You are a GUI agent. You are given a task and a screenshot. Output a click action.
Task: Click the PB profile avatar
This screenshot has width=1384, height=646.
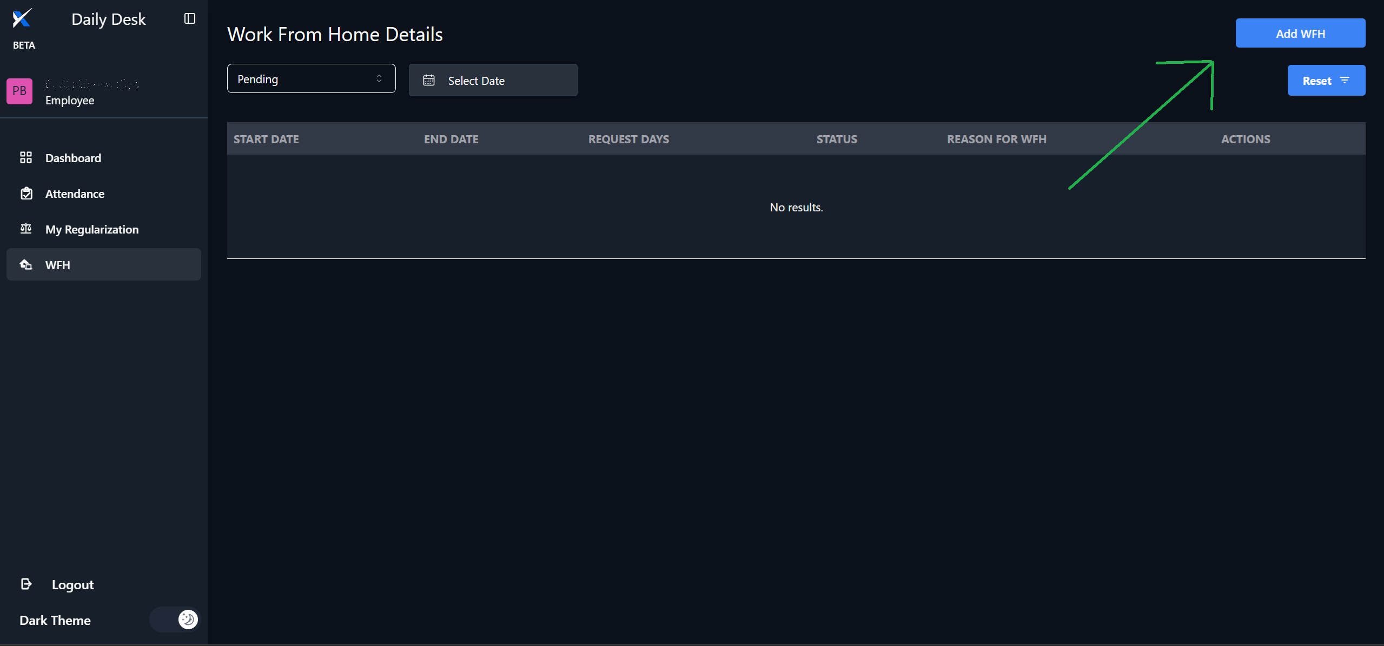tap(19, 91)
